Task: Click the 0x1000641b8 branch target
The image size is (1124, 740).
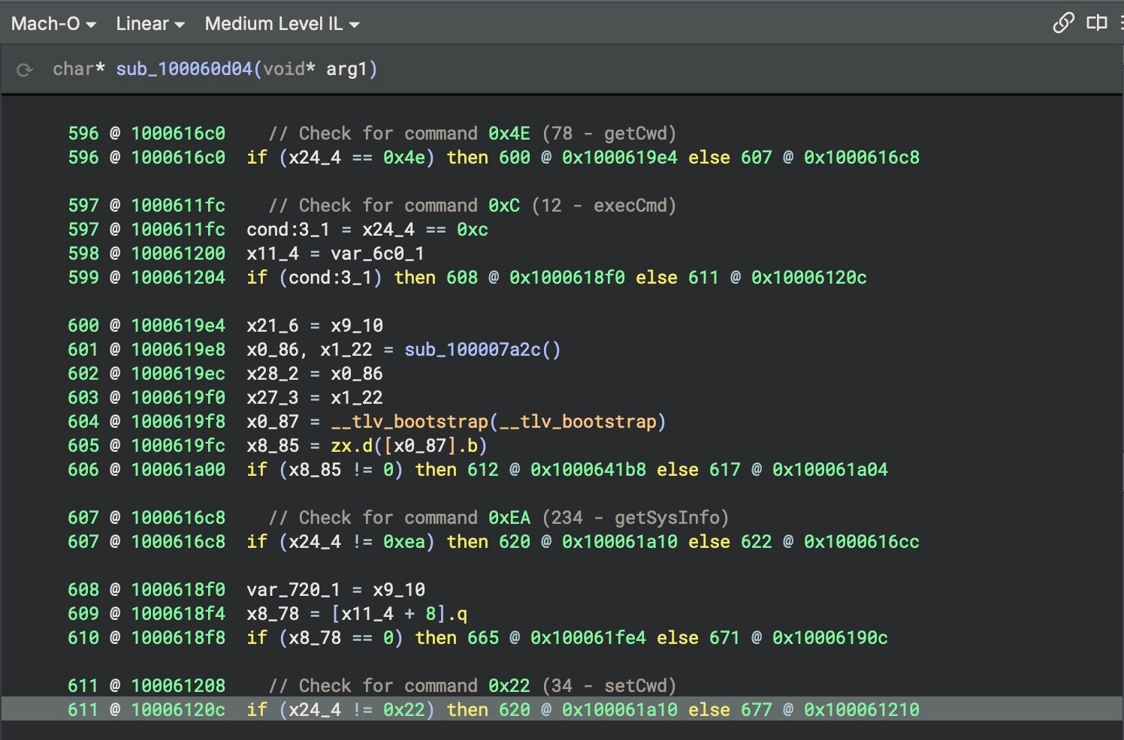Action: click(x=588, y=470)
